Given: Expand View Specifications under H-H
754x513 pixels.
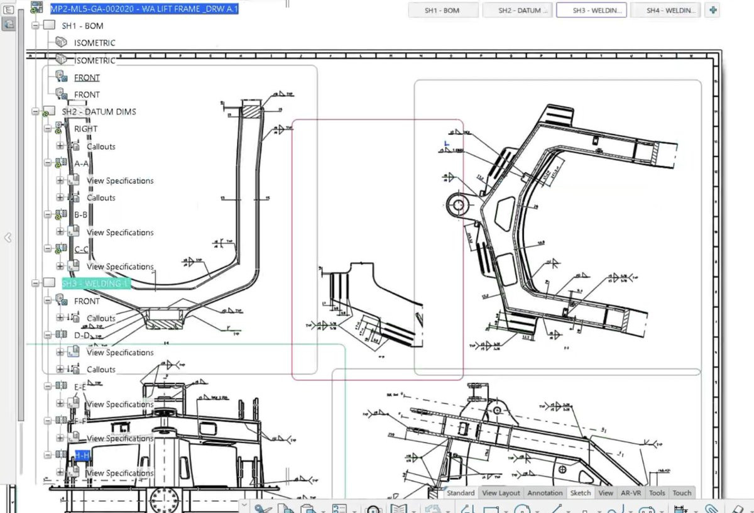Looking at the screenshot, I should tap(60, 472).
